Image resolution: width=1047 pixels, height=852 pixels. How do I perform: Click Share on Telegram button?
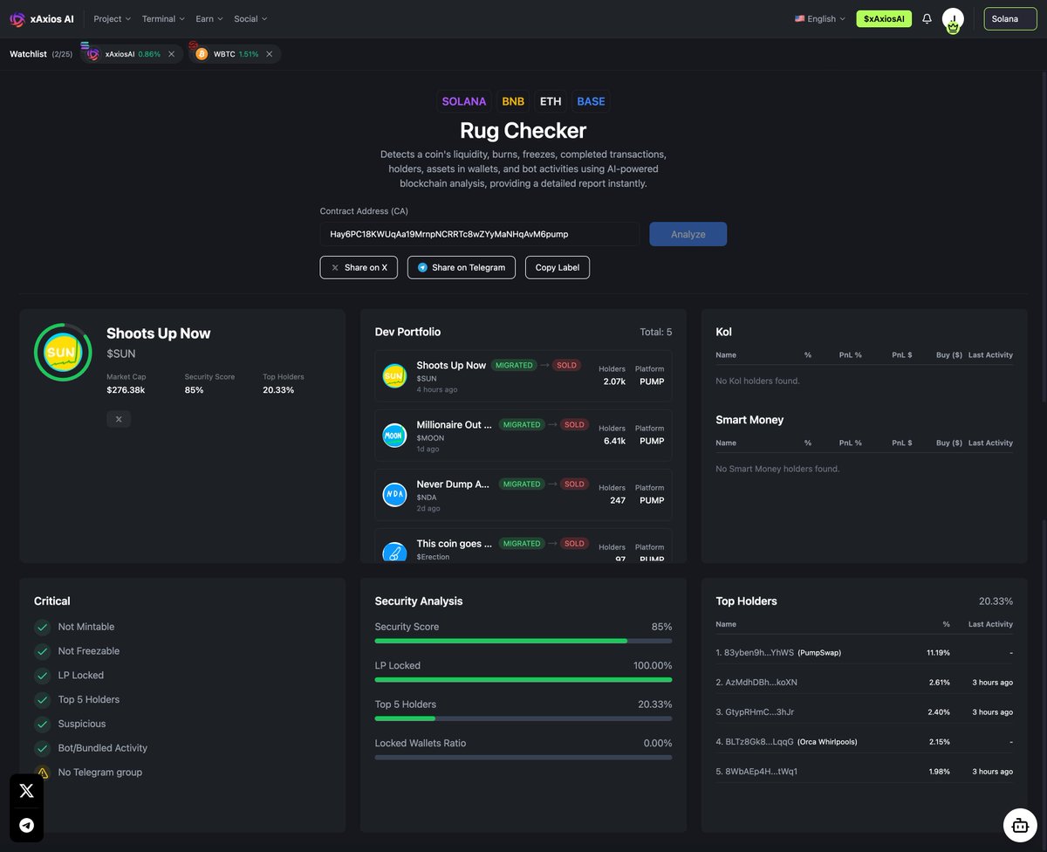pyautogui.click(x=462, y=267)
